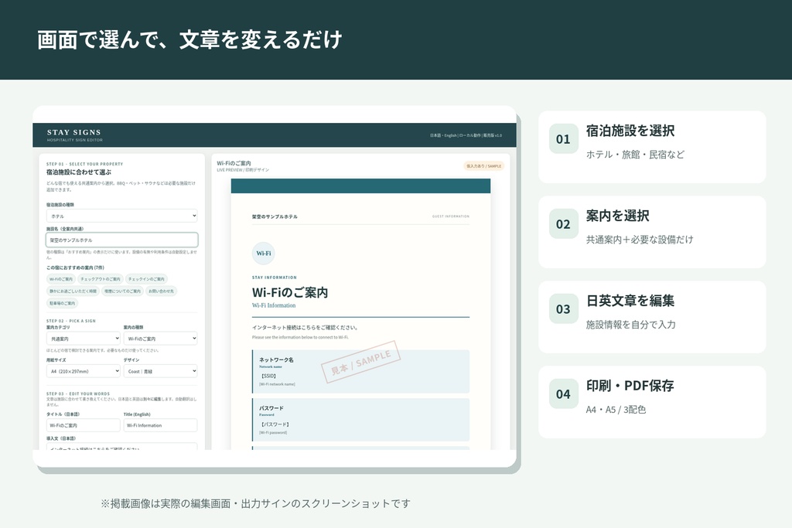Click the step 02 案内を選択 card
Viewport: 792px width, 528px height.
coord(652,232)
